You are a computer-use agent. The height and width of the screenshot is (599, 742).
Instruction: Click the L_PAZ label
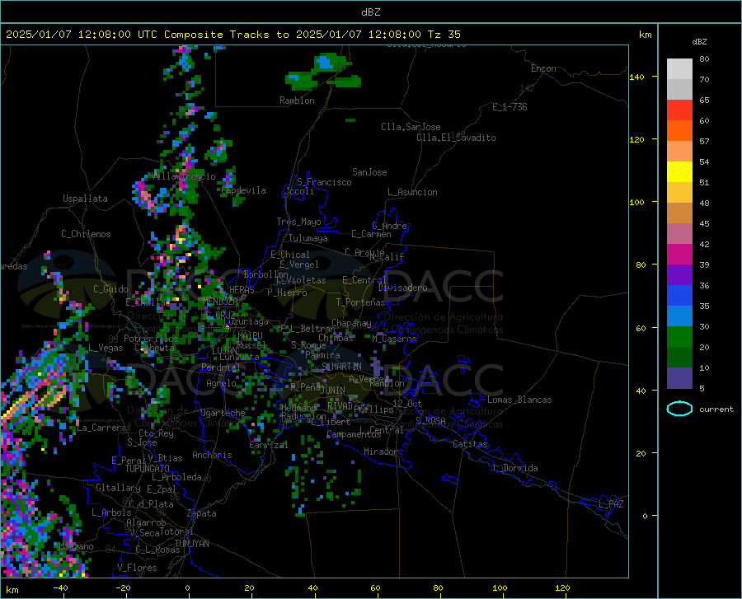point(611,504)
